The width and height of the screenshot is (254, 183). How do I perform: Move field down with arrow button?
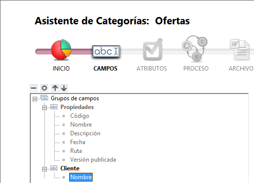click(x=64, y=88)
